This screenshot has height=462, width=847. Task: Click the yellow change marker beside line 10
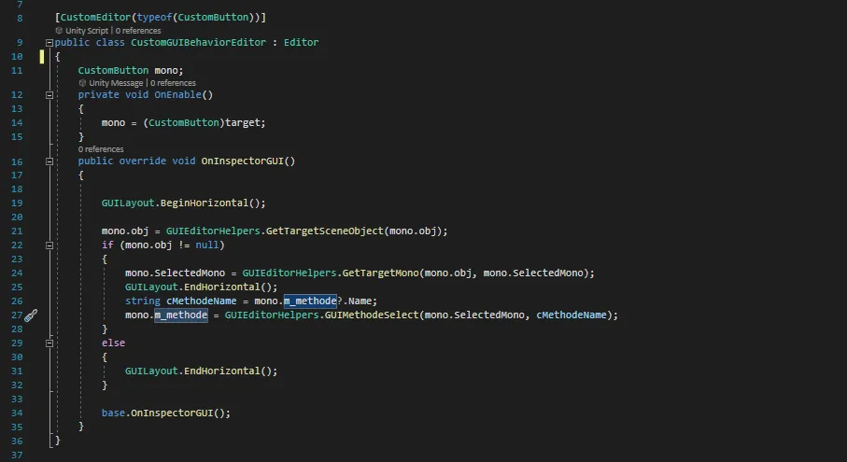(x=42, y=57)
